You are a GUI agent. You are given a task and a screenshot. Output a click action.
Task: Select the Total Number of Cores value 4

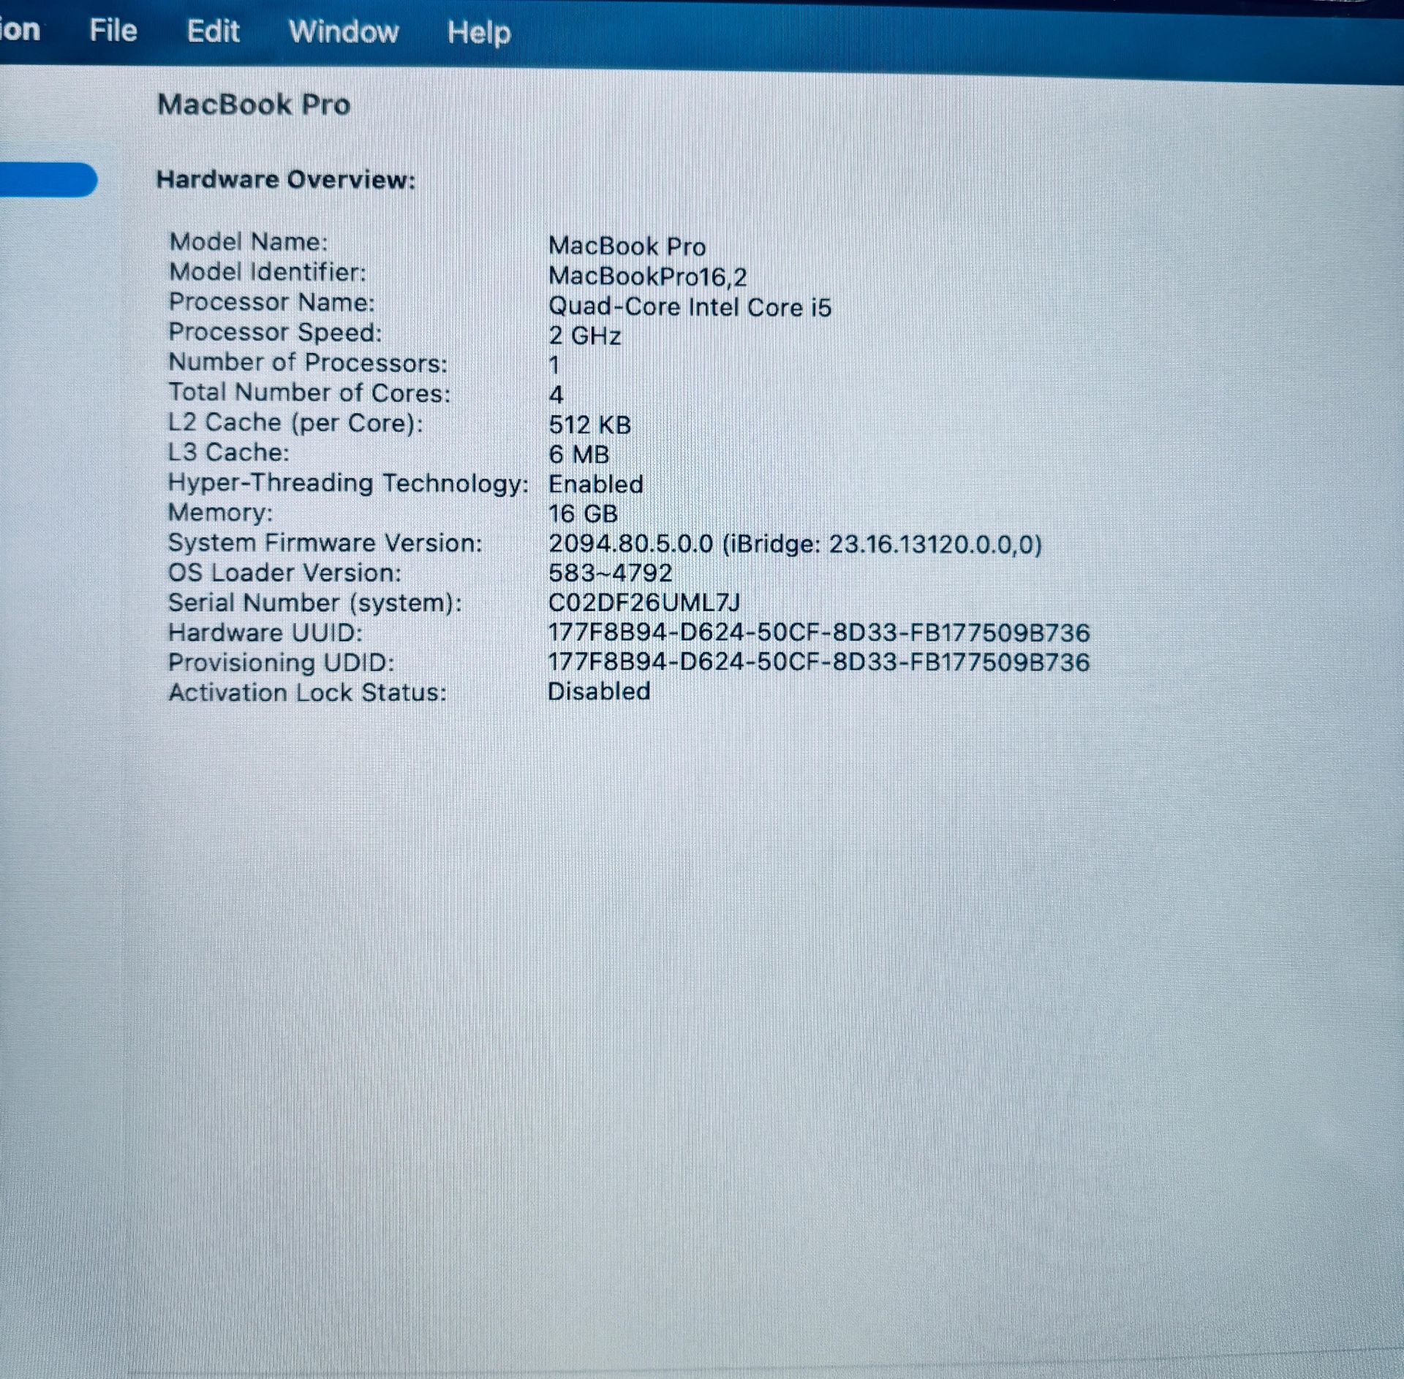click(x=556, y=395)
